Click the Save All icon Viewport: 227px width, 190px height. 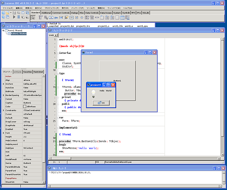tap(19, 13)
